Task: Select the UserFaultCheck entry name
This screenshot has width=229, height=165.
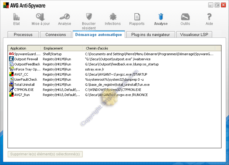Action: click(26, 79)
